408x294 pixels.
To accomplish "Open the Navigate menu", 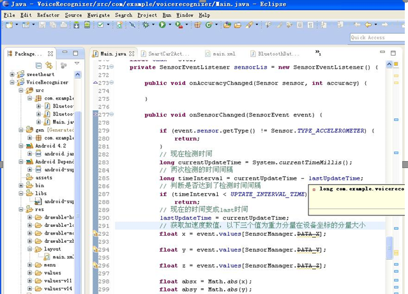I will [98, 15].
